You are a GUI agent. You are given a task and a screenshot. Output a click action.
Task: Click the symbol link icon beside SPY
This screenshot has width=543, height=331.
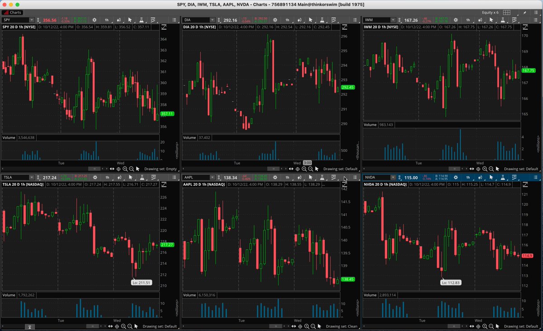(39, 20)
